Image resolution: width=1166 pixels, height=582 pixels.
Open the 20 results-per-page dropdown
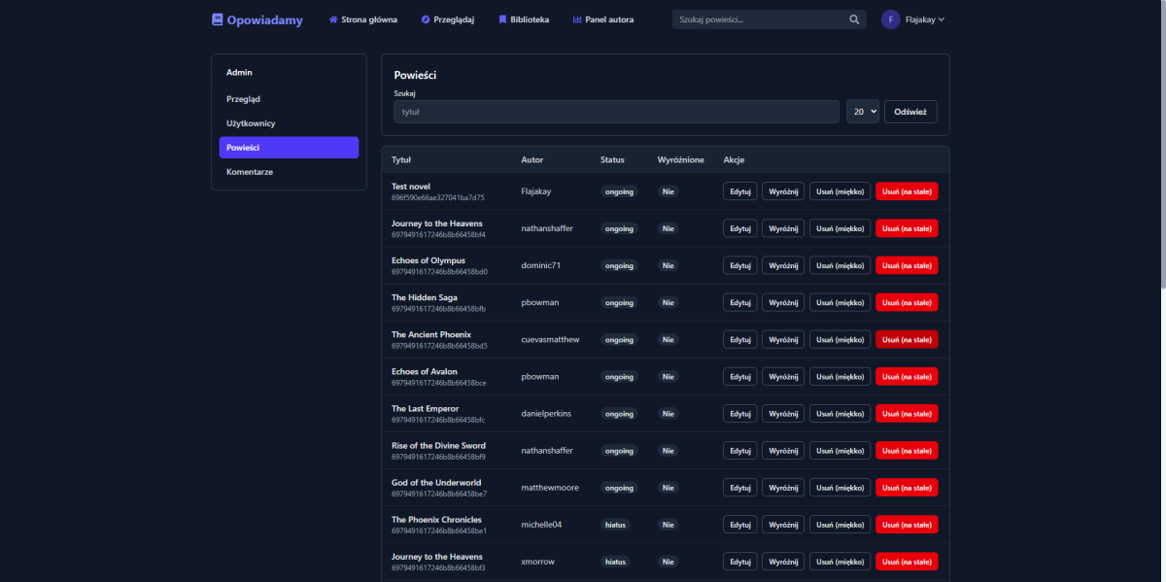click(x=862, y=112)
